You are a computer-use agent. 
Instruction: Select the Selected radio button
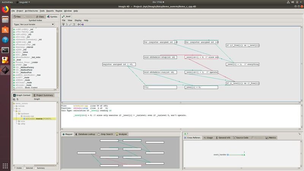tap(24, 168)
